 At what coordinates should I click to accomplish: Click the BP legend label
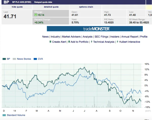click(x=8, y=59)
